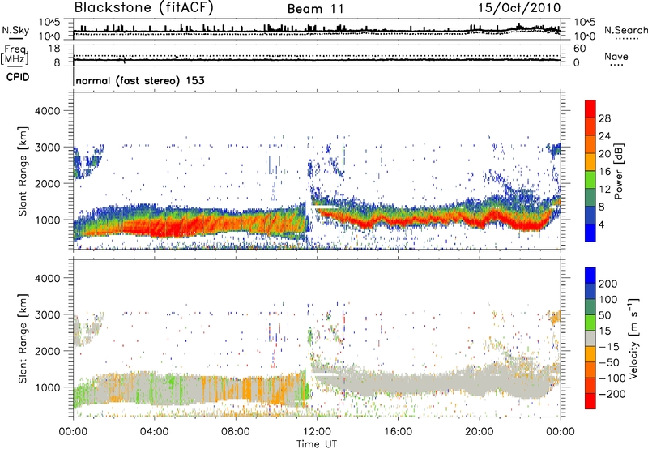Click the 04:00 time axis tick label
The width and height of the screenshot is (648, 449).
pyautogui.click(x=154, y=432)
